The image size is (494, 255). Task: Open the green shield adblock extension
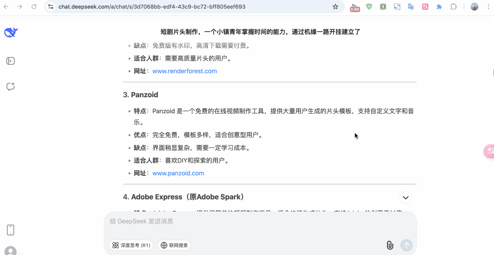click(x=369, y=7)
